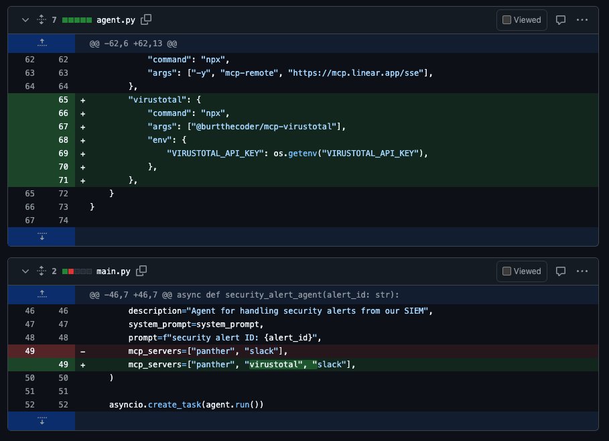Open comment on agent.py file
This screenshot has width=609, height=441.
click(x=561, y=20)
